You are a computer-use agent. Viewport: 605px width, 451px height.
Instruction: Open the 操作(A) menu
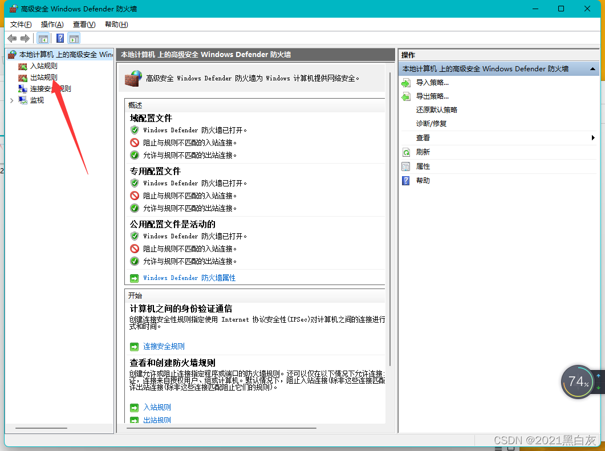pyautogui.click(x=52, y=25)
